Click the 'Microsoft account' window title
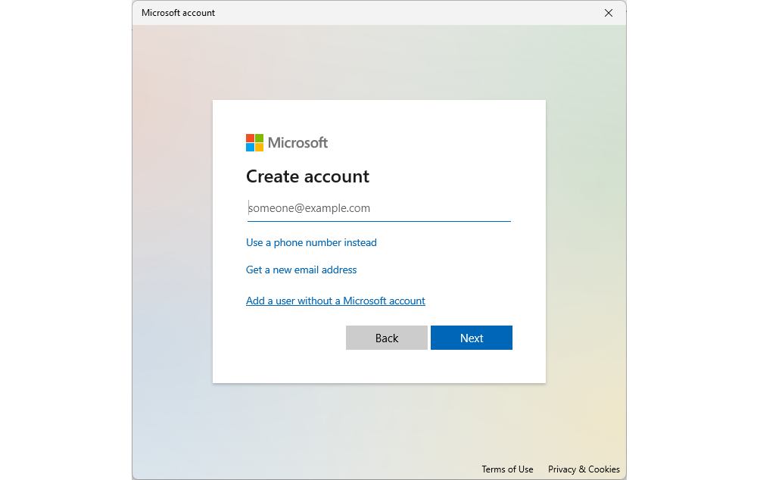Screen dimensions: 757x480 point(178,13)
